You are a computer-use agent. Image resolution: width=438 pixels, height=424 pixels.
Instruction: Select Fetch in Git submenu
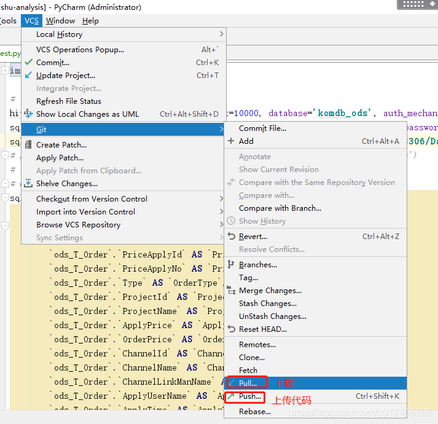[x=315, y=370]
